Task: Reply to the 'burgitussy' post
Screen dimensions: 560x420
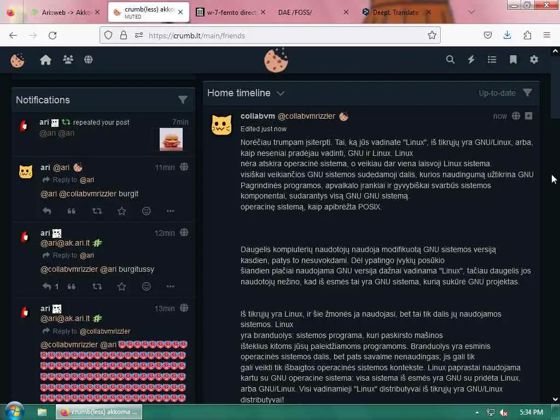Action: (x=47, y=287)
